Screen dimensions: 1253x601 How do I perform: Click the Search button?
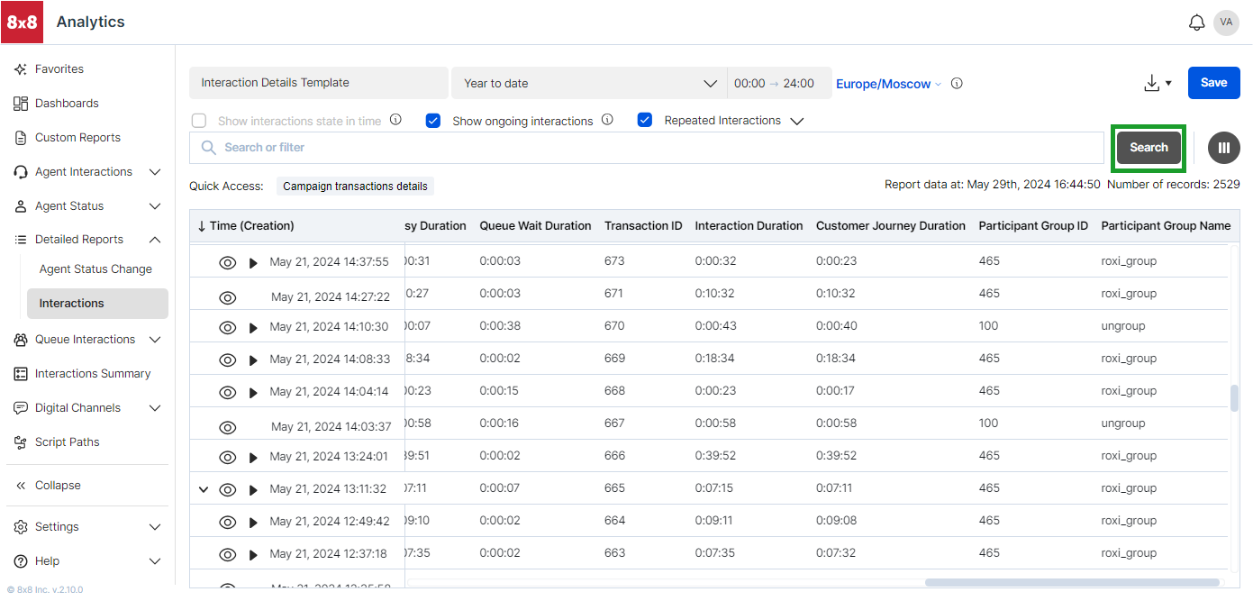[x=1149, y=148]
